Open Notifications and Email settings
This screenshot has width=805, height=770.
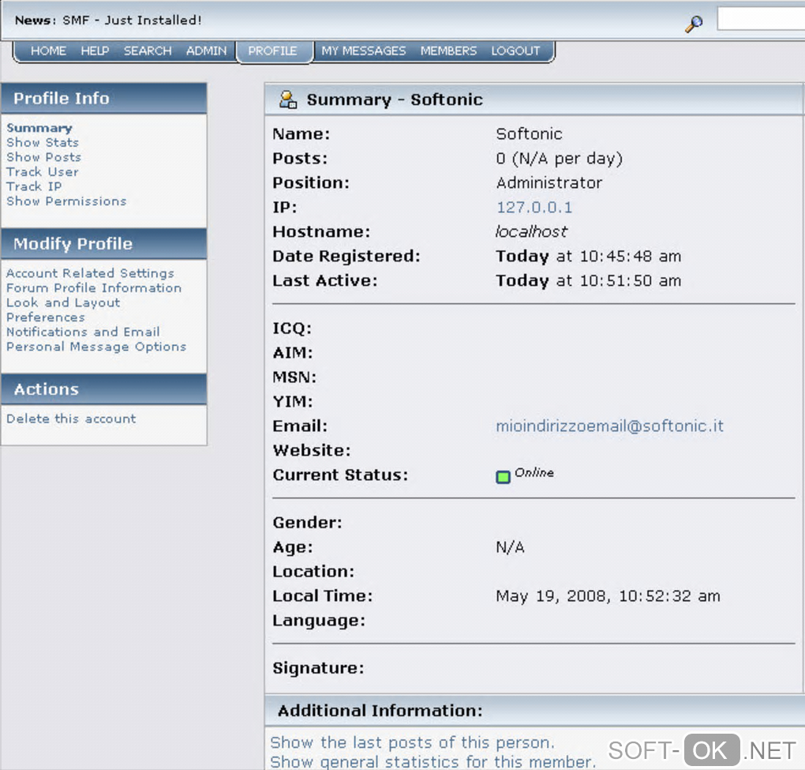coord(83,332)
